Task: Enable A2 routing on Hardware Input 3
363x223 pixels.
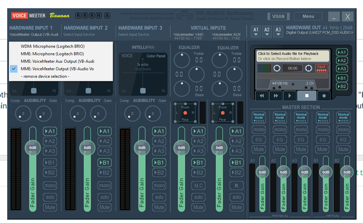Action: 159,141
